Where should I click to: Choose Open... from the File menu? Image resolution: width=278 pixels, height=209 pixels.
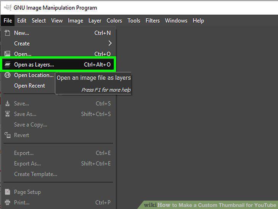58,54
